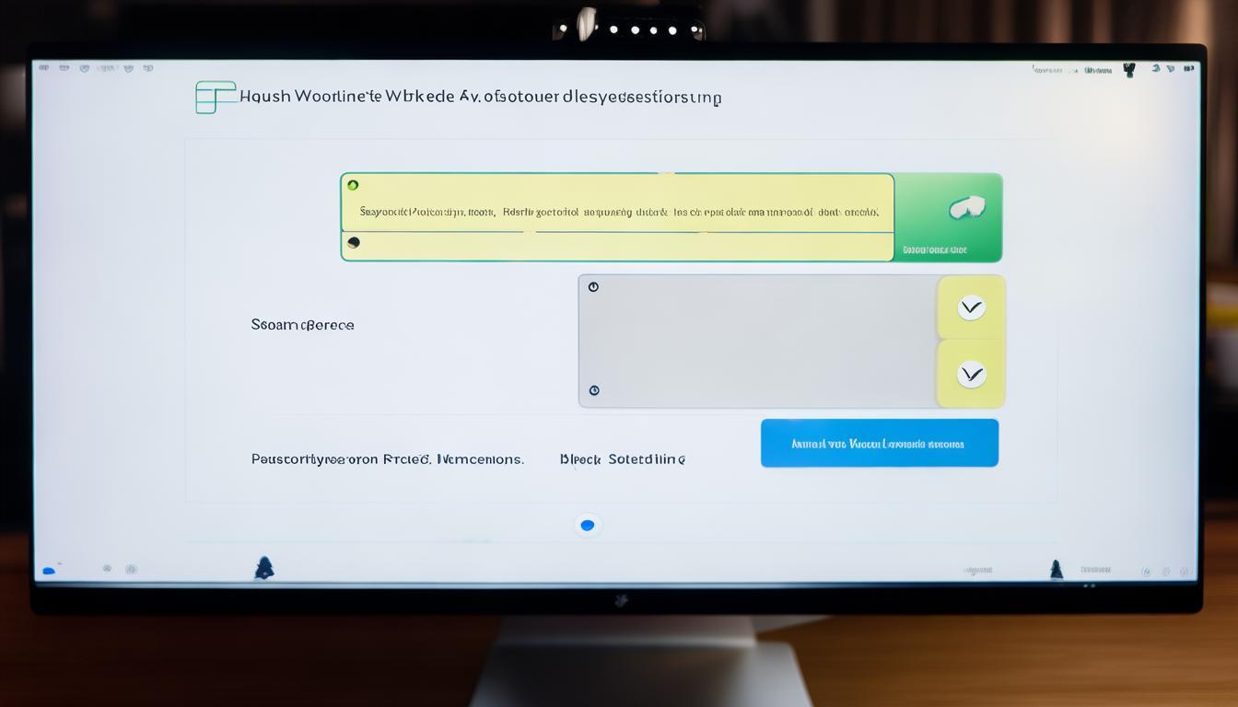Click inside the gray text area panel
The height and width of the screenshot is (707, 1238).
[757, 341]
